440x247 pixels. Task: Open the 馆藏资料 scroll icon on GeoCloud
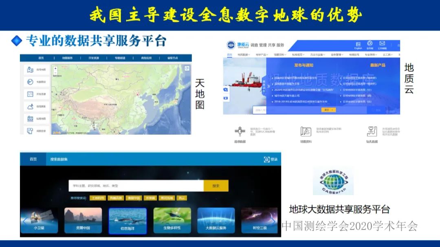(x=305, y=131)
